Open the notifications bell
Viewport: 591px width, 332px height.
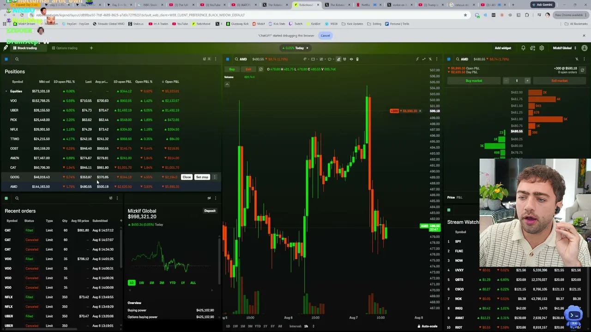click(x=523, y=48)
